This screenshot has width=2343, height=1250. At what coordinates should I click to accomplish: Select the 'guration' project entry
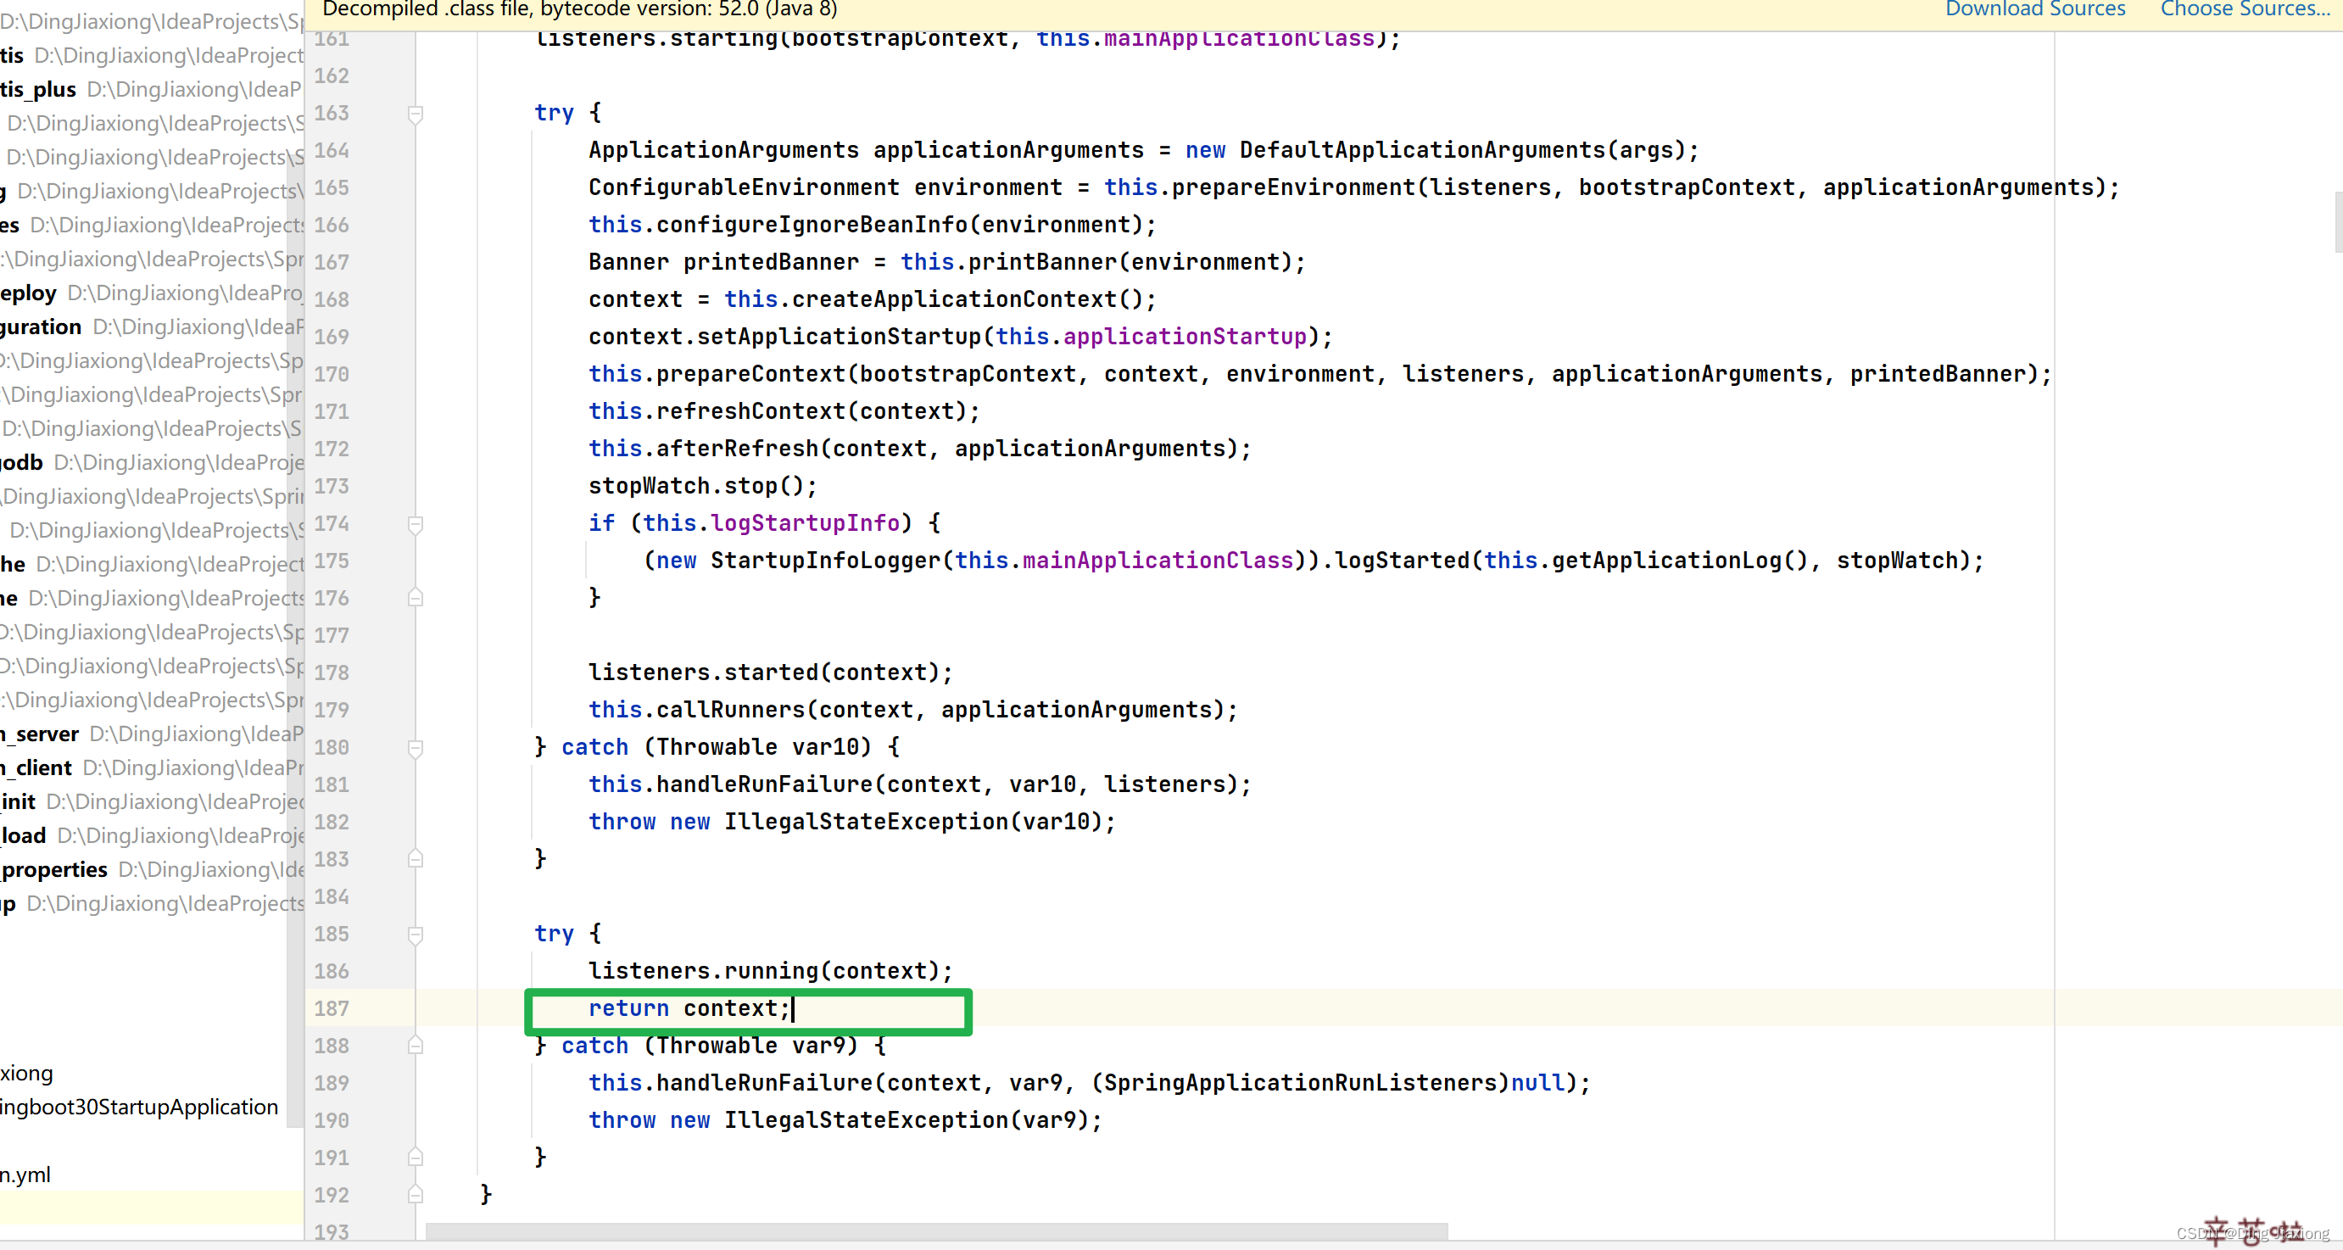click(151, 326)
